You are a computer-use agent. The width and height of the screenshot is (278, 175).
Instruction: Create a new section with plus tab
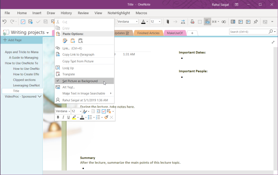pos(192,33)
